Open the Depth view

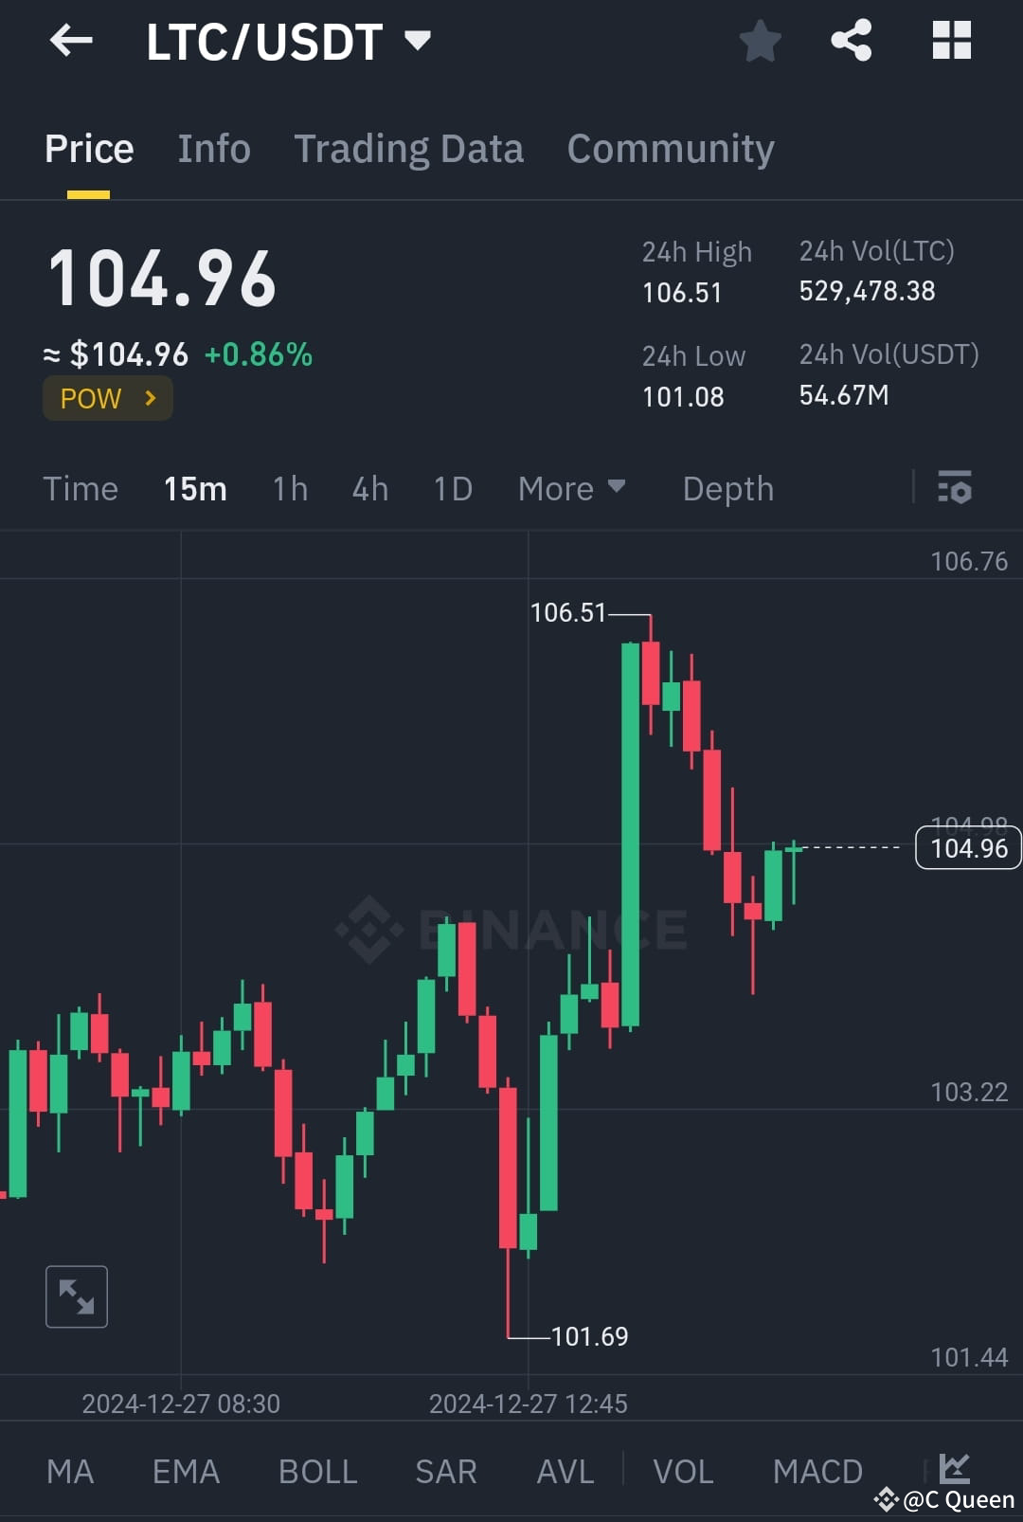click(727, 488)
